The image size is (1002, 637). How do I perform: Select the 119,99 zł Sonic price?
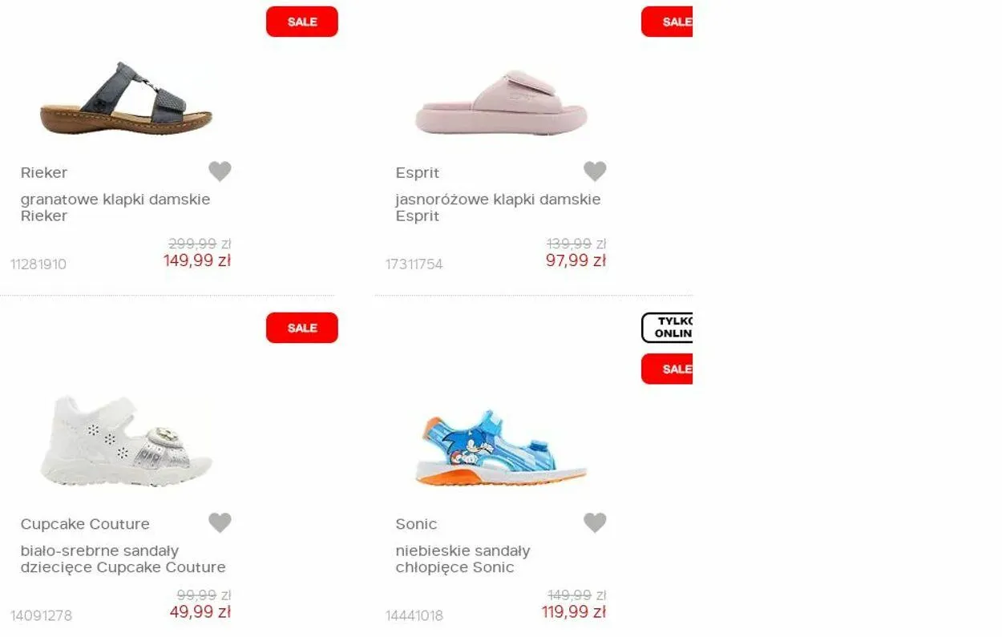pyautogui.click(x=574, y=612)
